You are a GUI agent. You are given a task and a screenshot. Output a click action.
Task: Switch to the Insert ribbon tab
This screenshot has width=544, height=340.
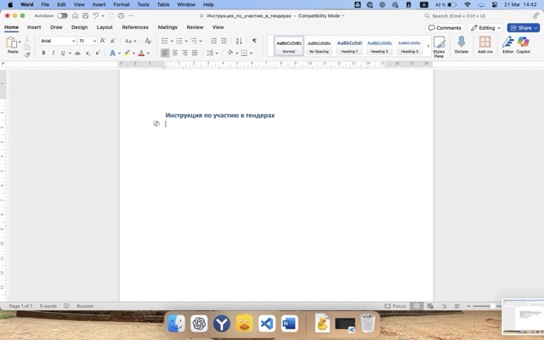click(x=34, y=27)
